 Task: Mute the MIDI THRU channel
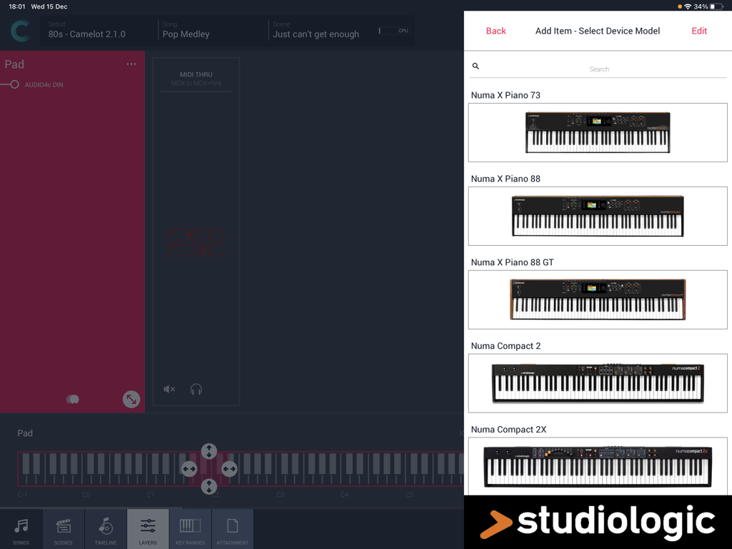pyautogui.click(x=169, y=390)
